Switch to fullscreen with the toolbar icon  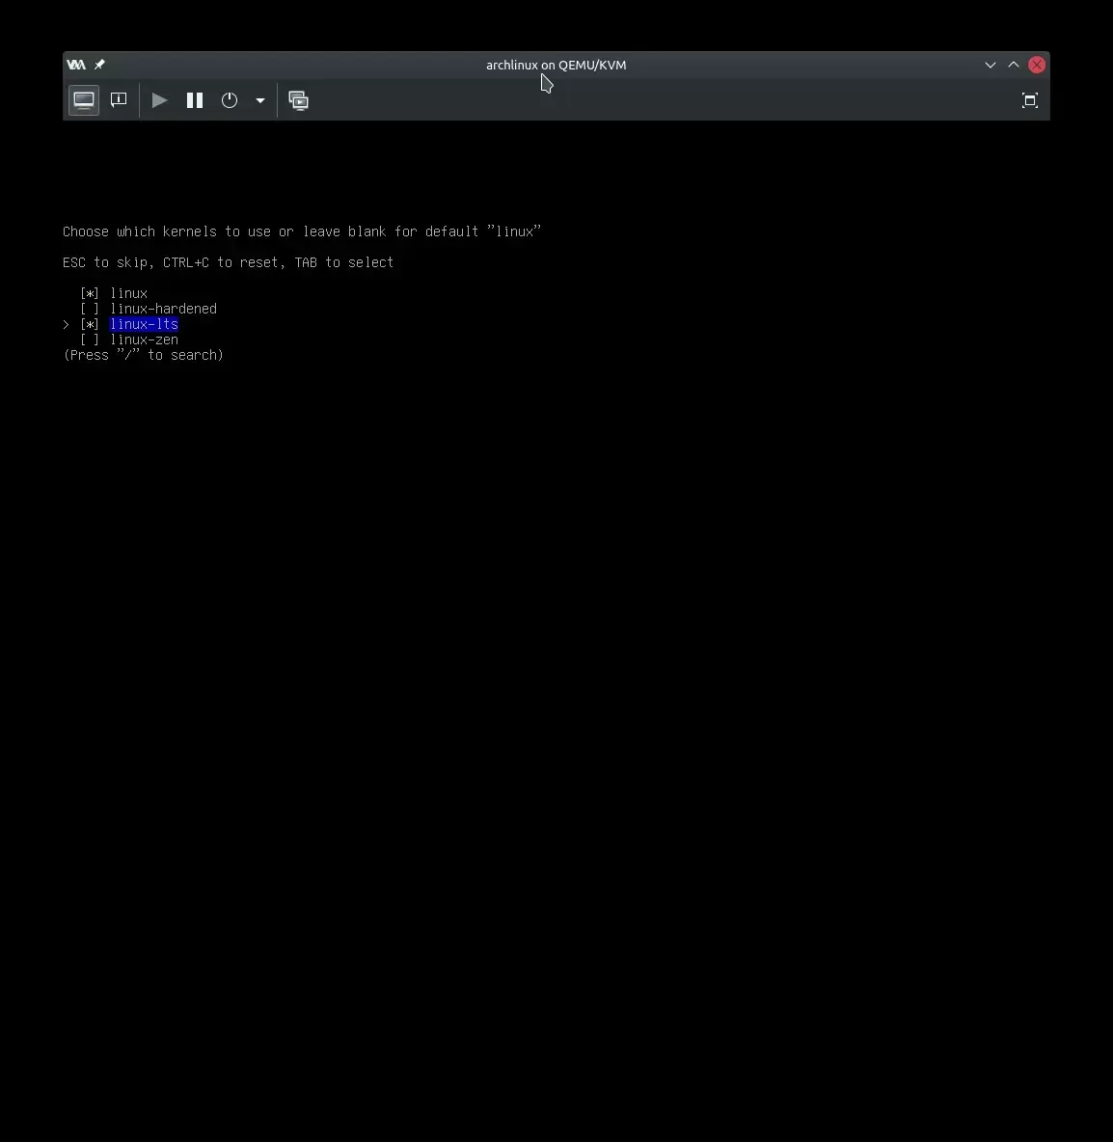1029,100
